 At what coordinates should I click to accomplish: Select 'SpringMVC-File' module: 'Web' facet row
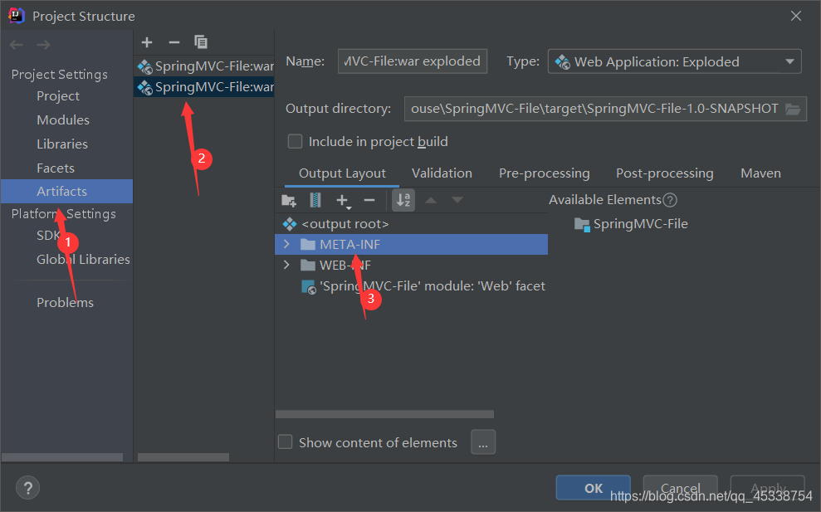click(411, 285)
